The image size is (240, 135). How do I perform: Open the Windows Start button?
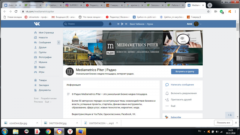[x=5, y=131]
